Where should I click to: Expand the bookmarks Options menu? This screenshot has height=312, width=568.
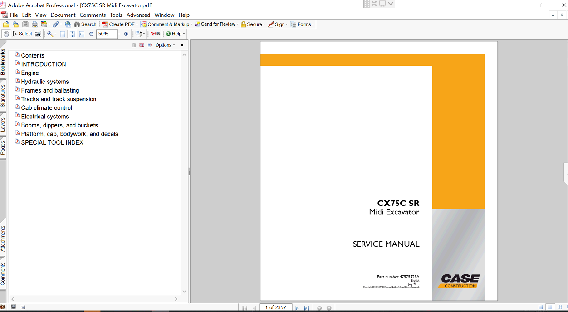[165, 45]
